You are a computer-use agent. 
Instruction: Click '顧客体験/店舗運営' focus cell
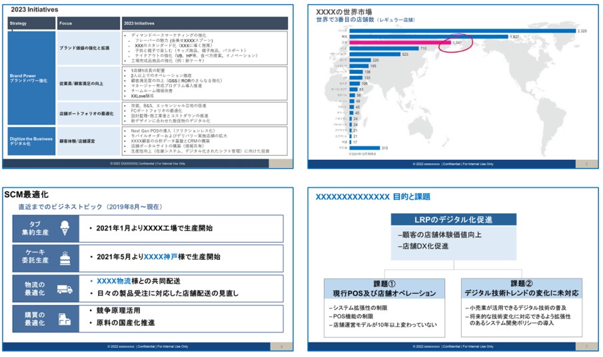click(89, 141)
